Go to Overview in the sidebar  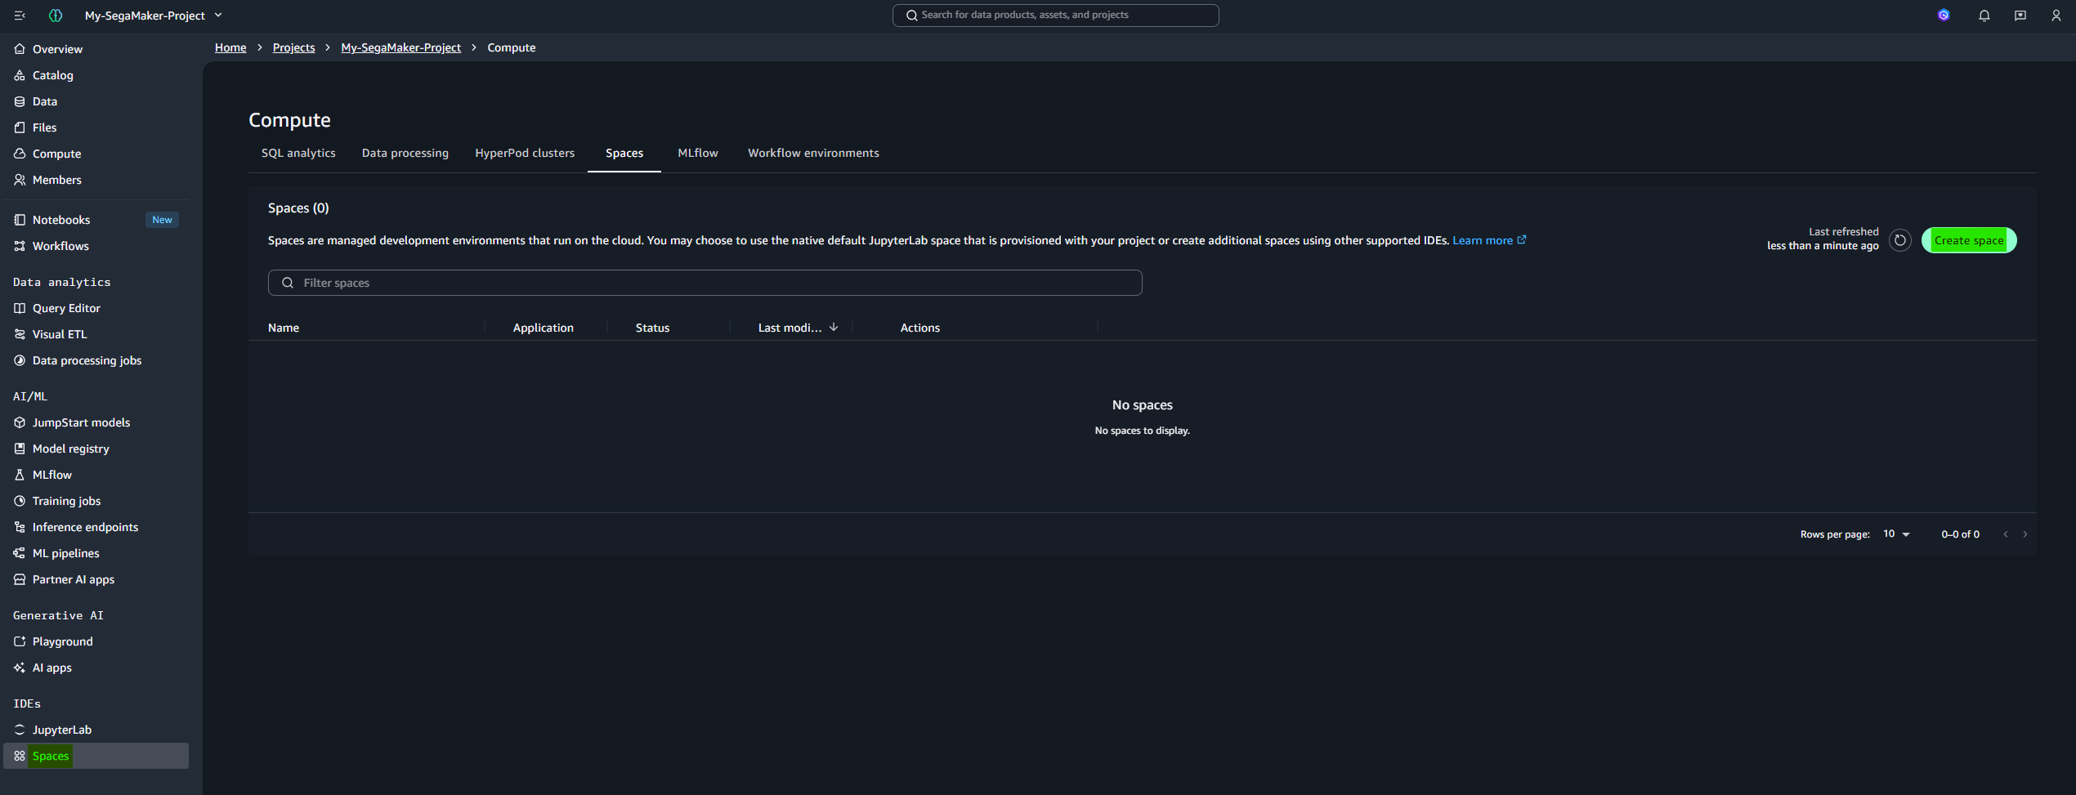tap(96, 49)
